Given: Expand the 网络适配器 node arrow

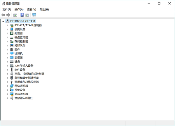Looking at the screenshot, I should tap(7, 86).
